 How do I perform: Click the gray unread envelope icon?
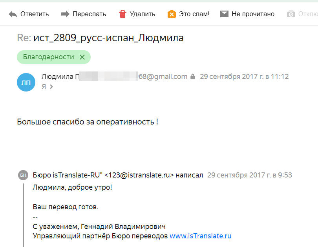coord(224,14)
